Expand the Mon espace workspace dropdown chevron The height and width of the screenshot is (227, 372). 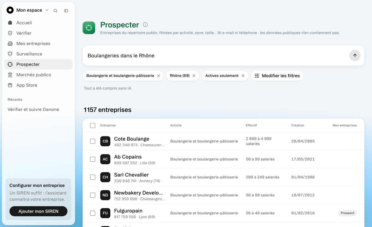pos(47,10)
